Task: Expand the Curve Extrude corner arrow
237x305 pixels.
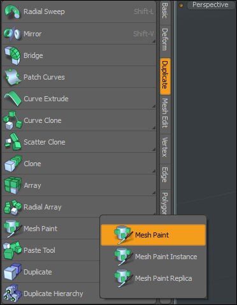Action: pyautogui.click(x=154, y=106)
